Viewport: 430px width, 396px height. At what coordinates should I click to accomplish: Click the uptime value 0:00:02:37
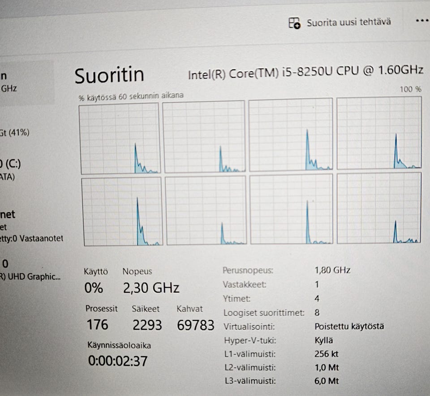pyautogui.click(x=118, y=361)
